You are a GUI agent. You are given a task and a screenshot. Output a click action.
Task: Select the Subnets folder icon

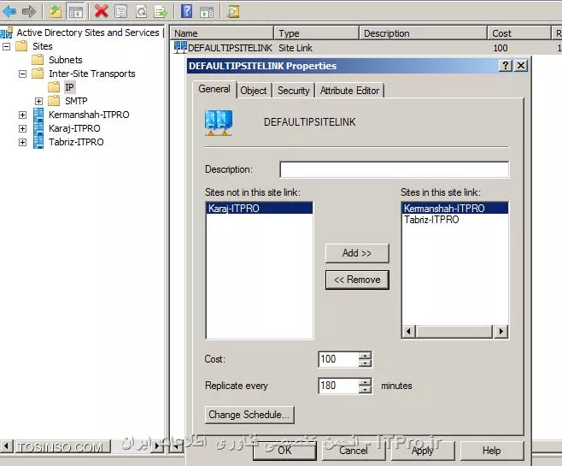click(x=38, y=60)
